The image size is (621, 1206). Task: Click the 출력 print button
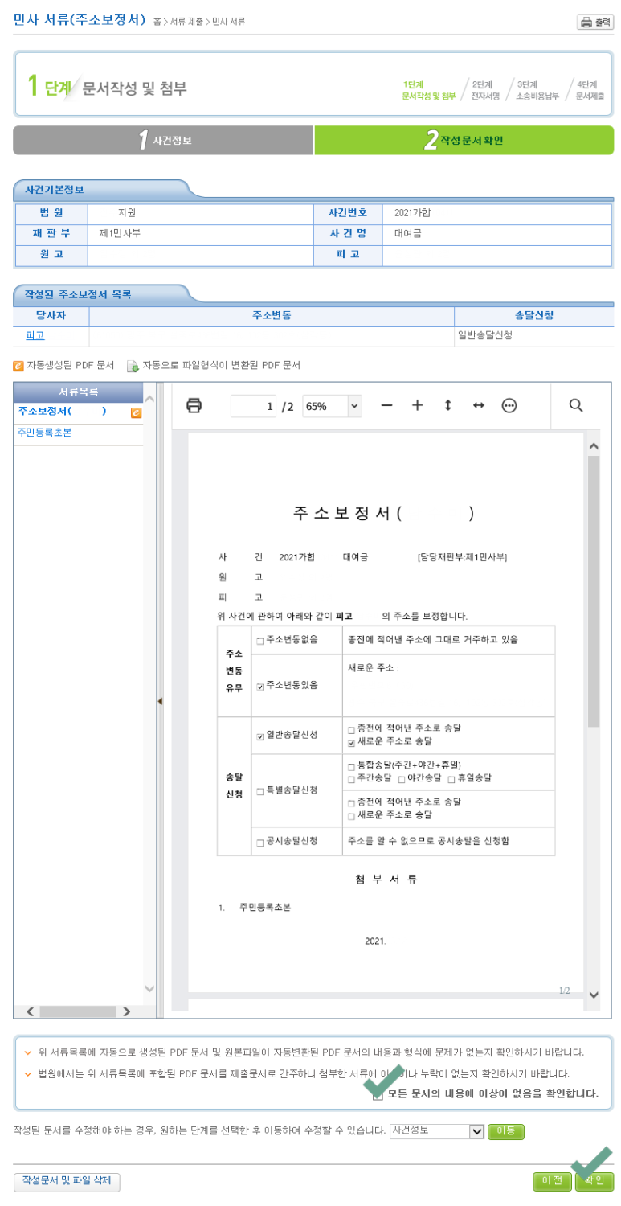[x=594, y=22]
